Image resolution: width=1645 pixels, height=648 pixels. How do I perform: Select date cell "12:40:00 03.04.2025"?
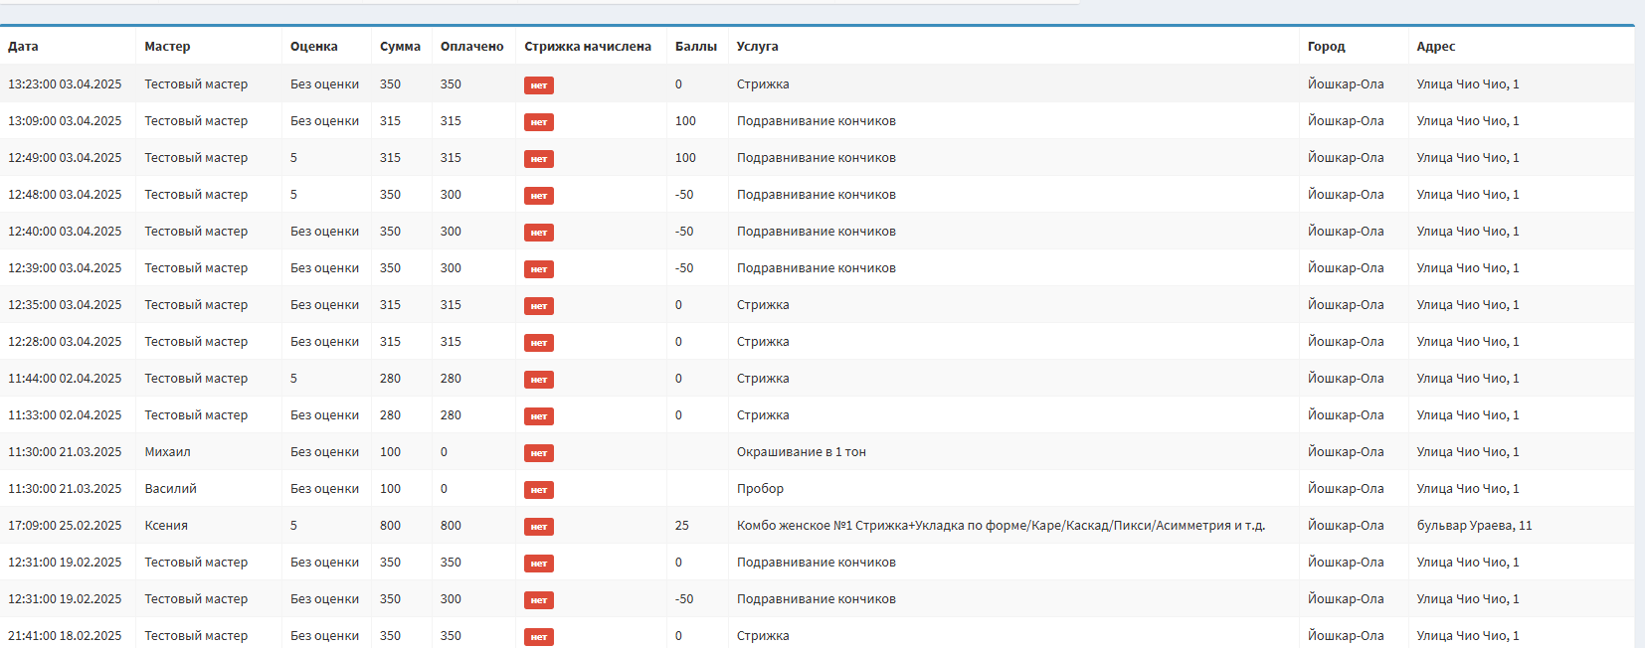65,232
